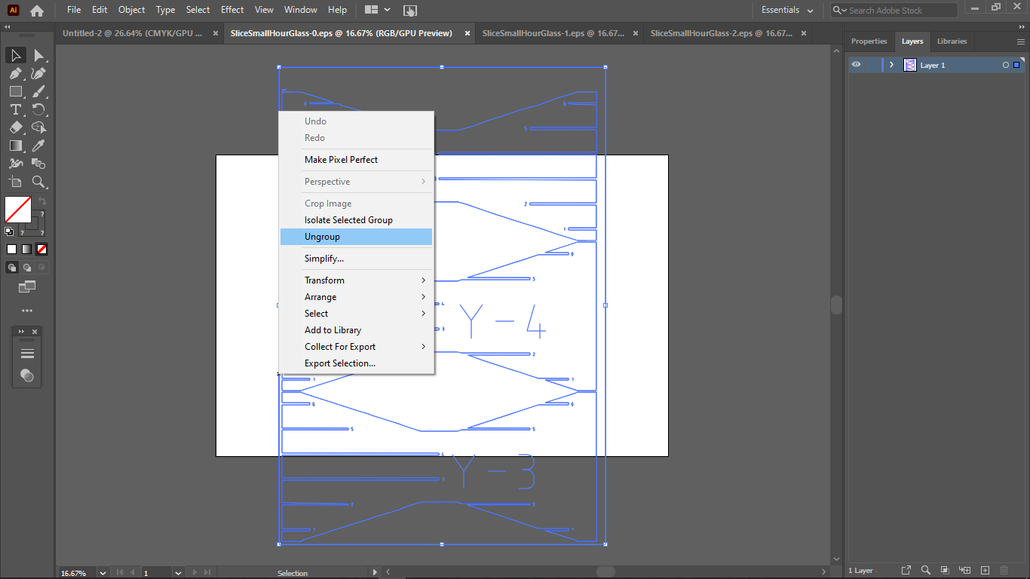The image size is (1030, 579).
Task: Choose Ungroup from context menu
Action: click(356, 237)
